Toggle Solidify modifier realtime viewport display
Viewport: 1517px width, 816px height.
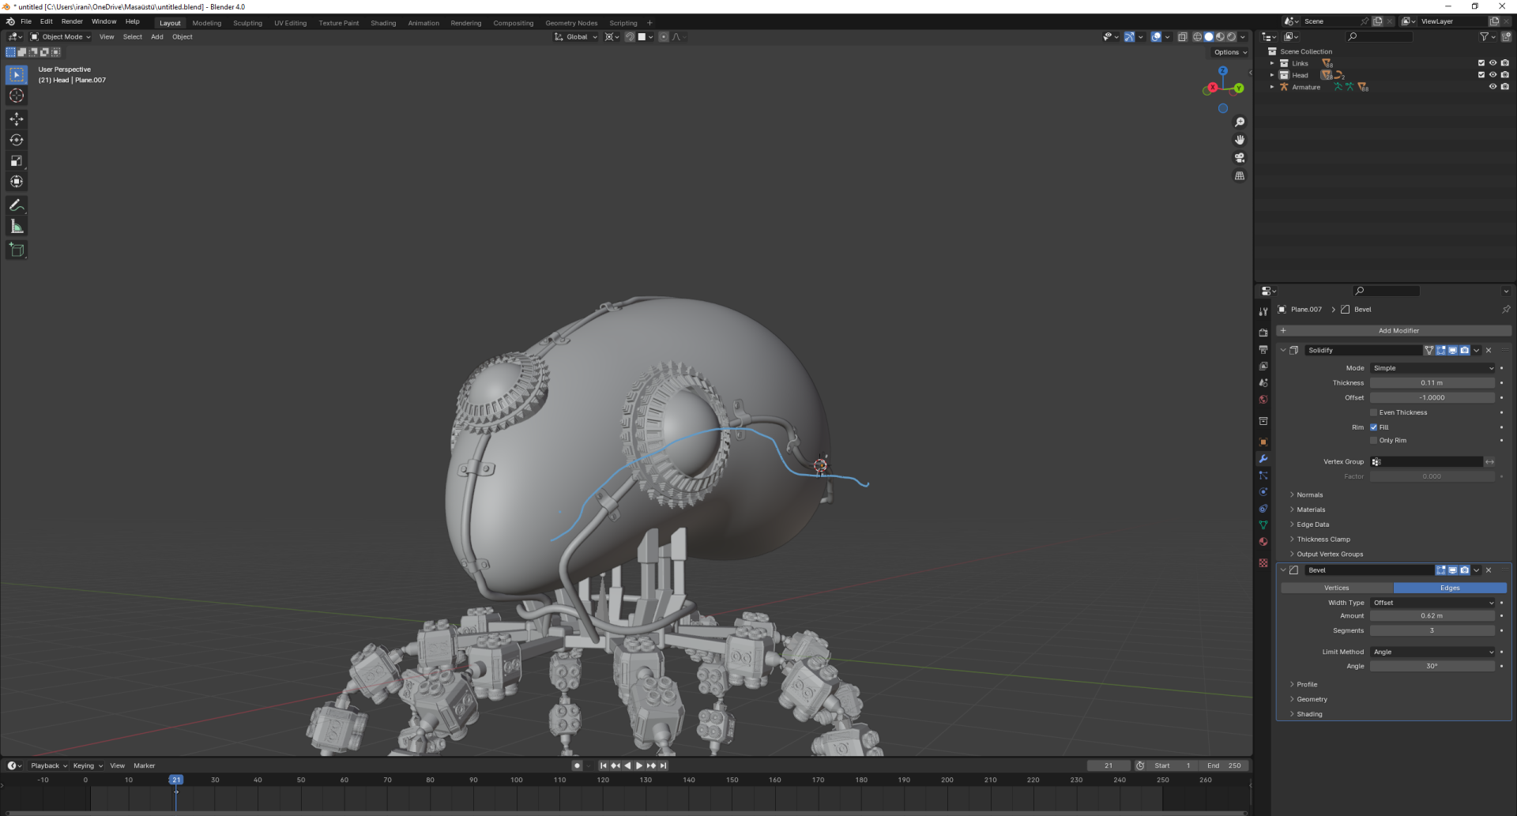click(1453, 351)
